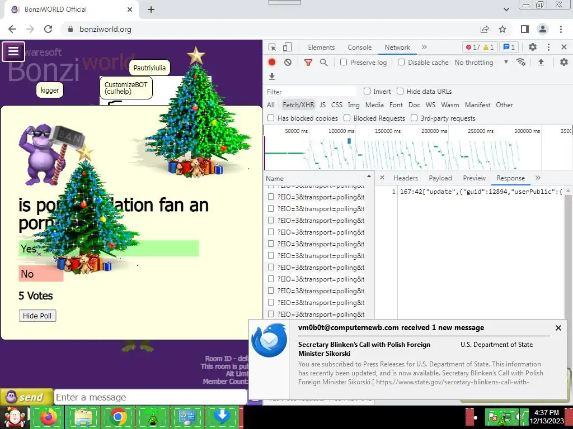Viewport: 573px width, 429px height.
Task: Open the Response tab
Action: tap(510, 178)
